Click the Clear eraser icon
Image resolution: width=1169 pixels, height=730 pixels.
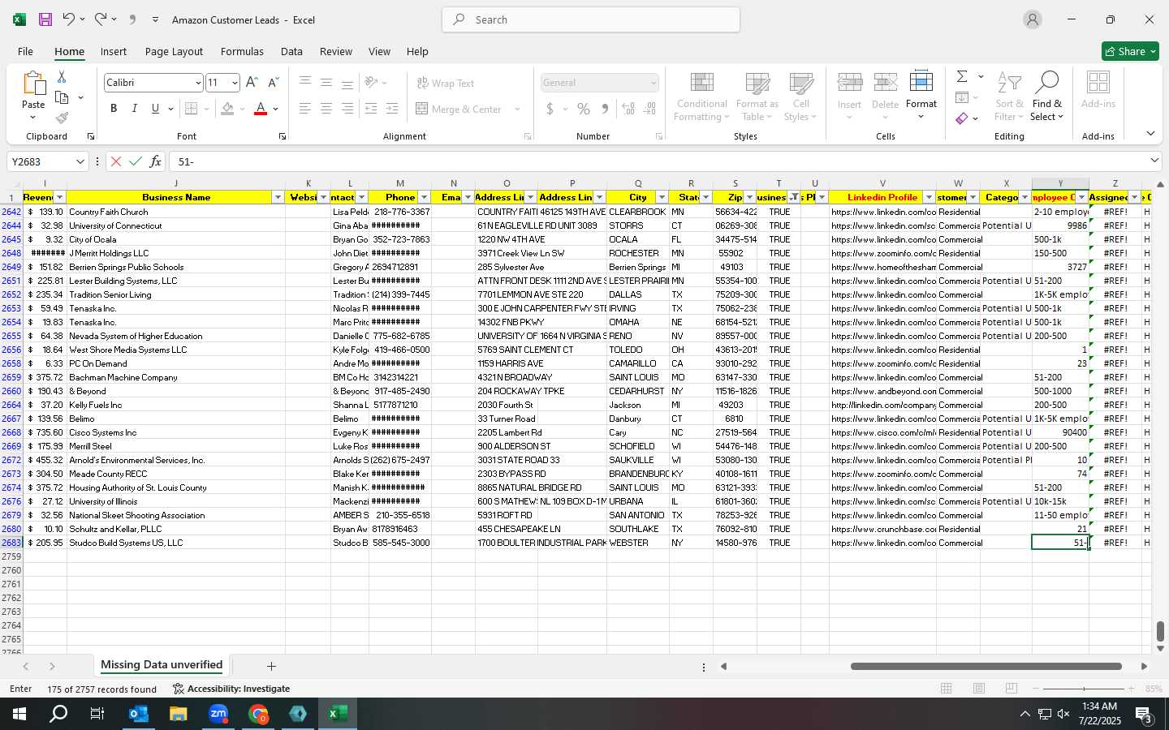click(x=962, y=118)
